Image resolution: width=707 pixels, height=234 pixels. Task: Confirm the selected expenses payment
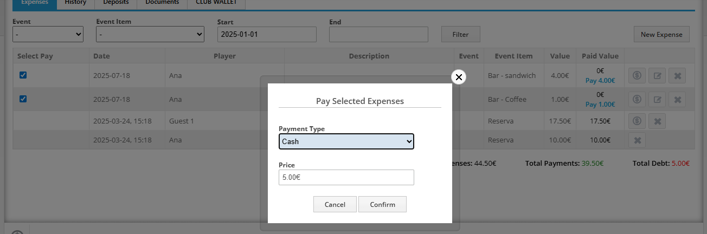click(x=382, y=204)
